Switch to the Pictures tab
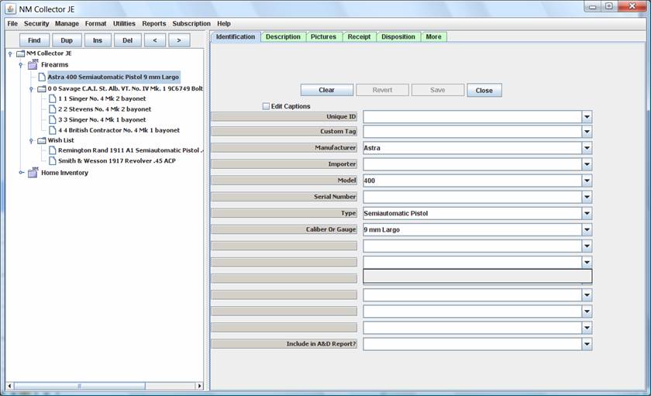The height and width of the screenshot is (396, 651). [x=324, y=36]
